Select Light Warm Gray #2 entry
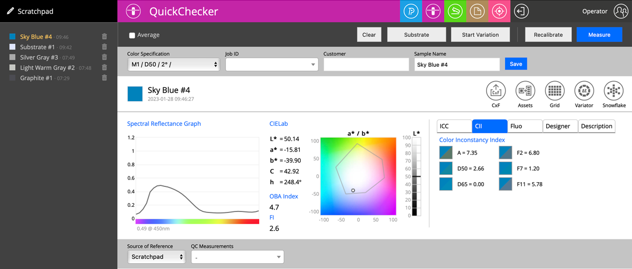Viewport: 632px width, 269px height. click(47, 67)
